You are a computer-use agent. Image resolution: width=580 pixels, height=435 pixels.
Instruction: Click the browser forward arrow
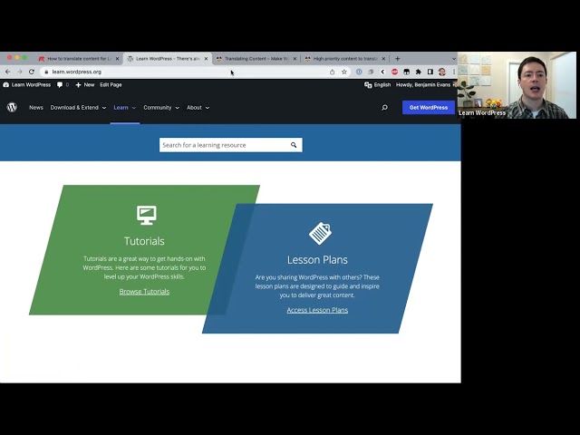click(20, 72)
